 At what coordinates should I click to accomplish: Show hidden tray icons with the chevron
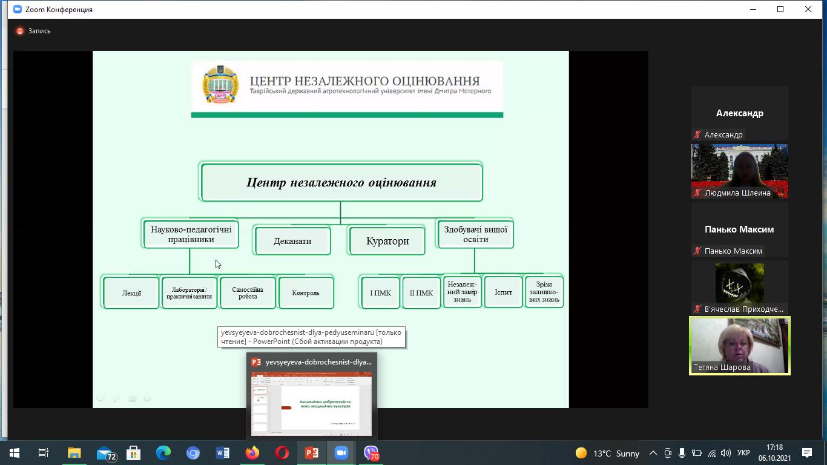pos(653,453)
